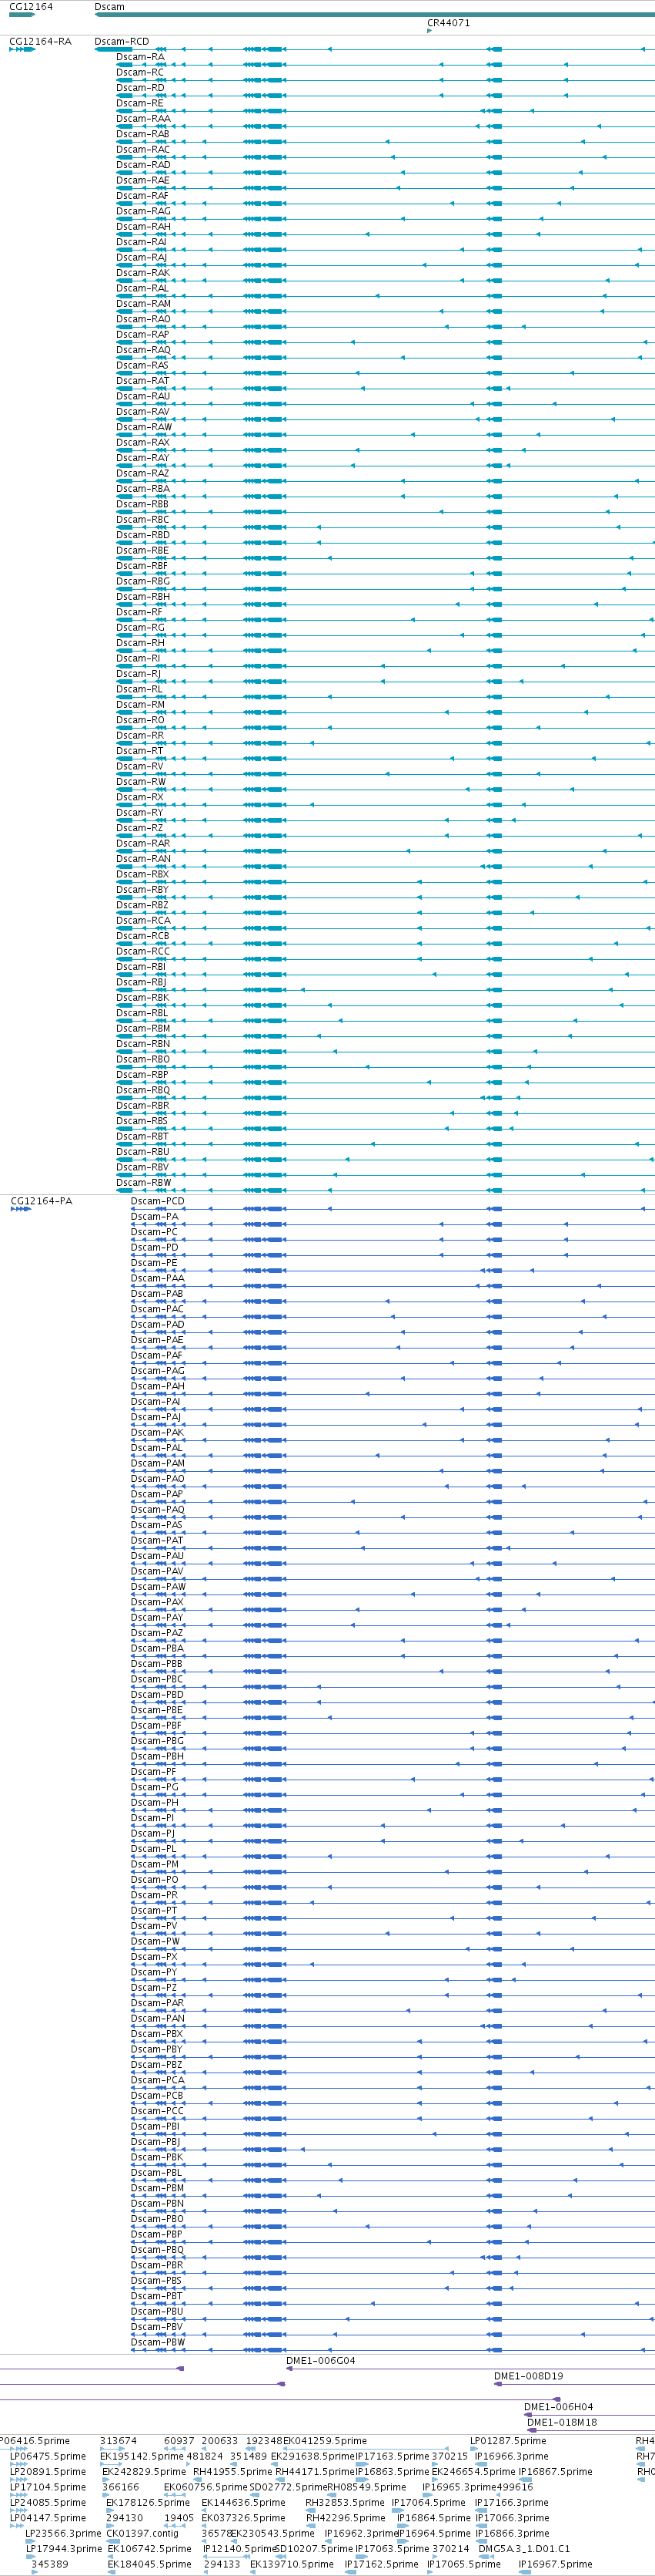This screenshot has height=2576, width=655.
Task: Open protein Dscam-PAR
Action: (x=158, y=2003)
